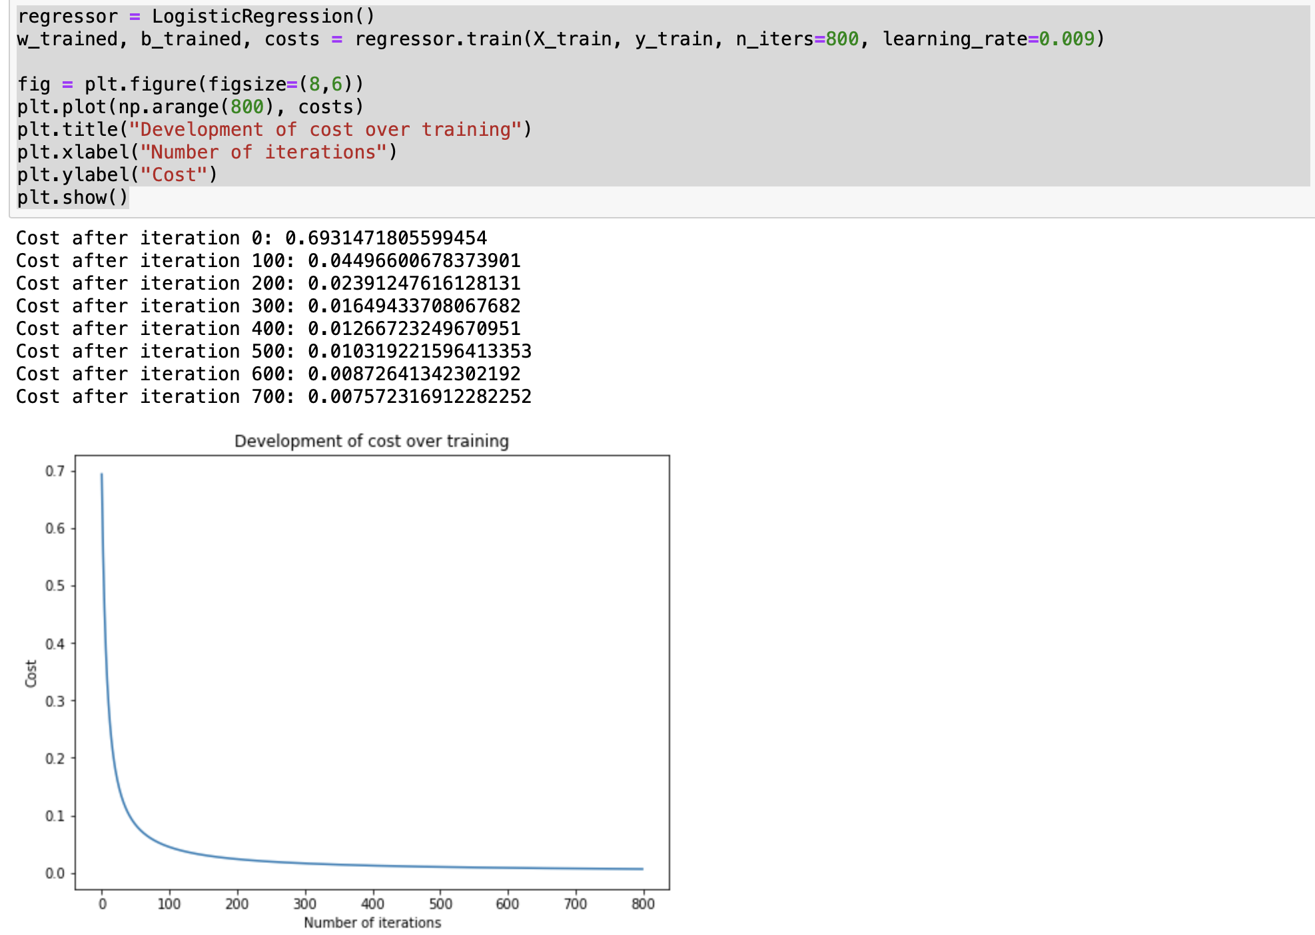Click the 'Cost' y-axis label
Viewport: 1315px width, 935px height.
tap(31, 673)
